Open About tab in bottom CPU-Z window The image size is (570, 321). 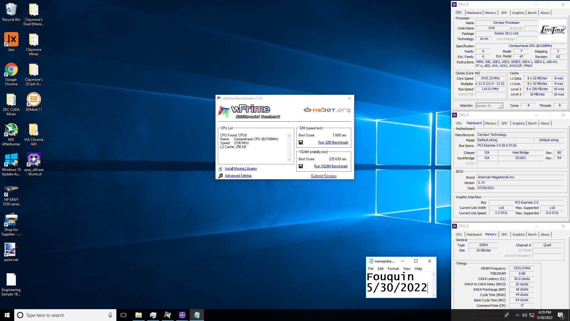pos(545,235)
